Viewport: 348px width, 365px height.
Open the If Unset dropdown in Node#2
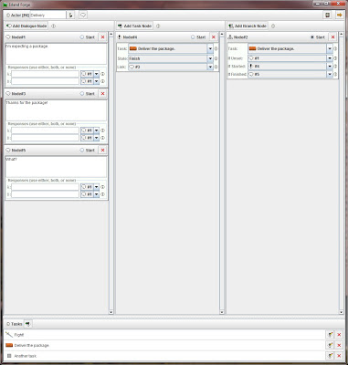click(330, 58)
